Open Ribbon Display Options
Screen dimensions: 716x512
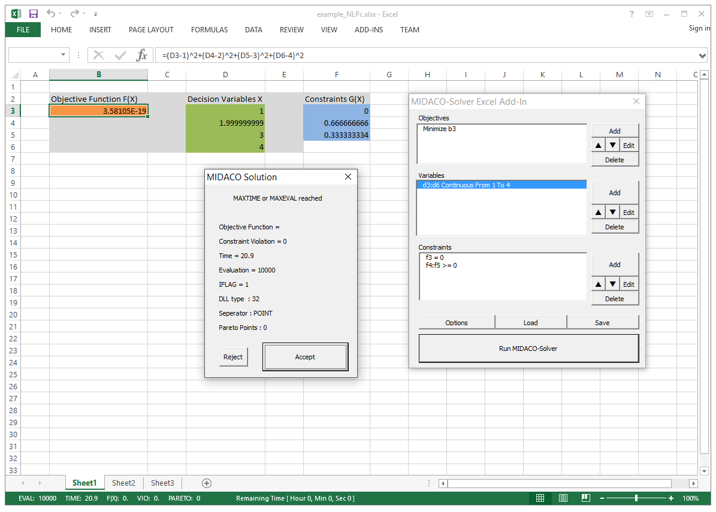point(649,14)
